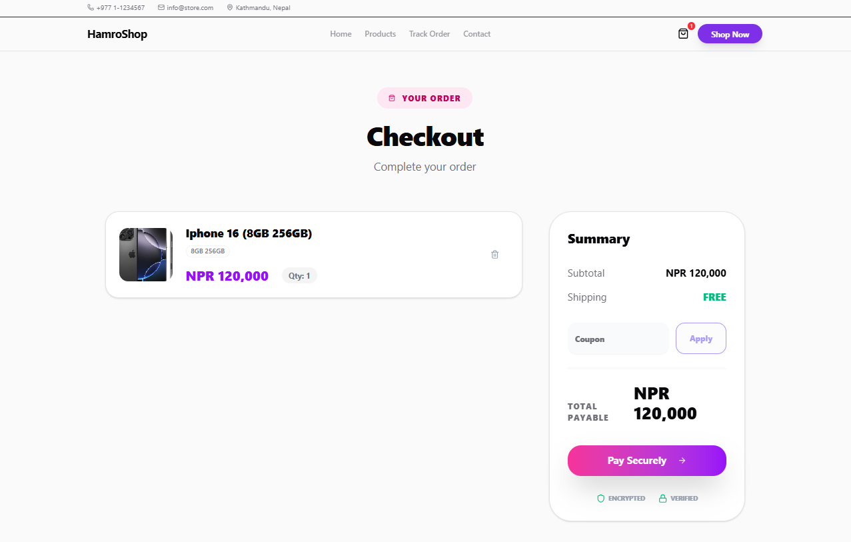Delete the iPhone 16 item with trash icon

(494, 254)
